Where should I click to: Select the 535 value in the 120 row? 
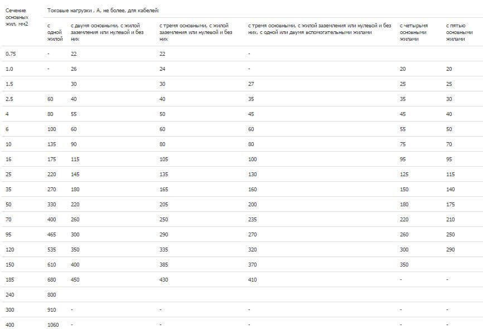51,249
